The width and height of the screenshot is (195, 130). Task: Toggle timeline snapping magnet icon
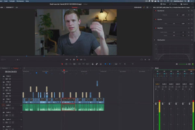click(x=93, y=64)
